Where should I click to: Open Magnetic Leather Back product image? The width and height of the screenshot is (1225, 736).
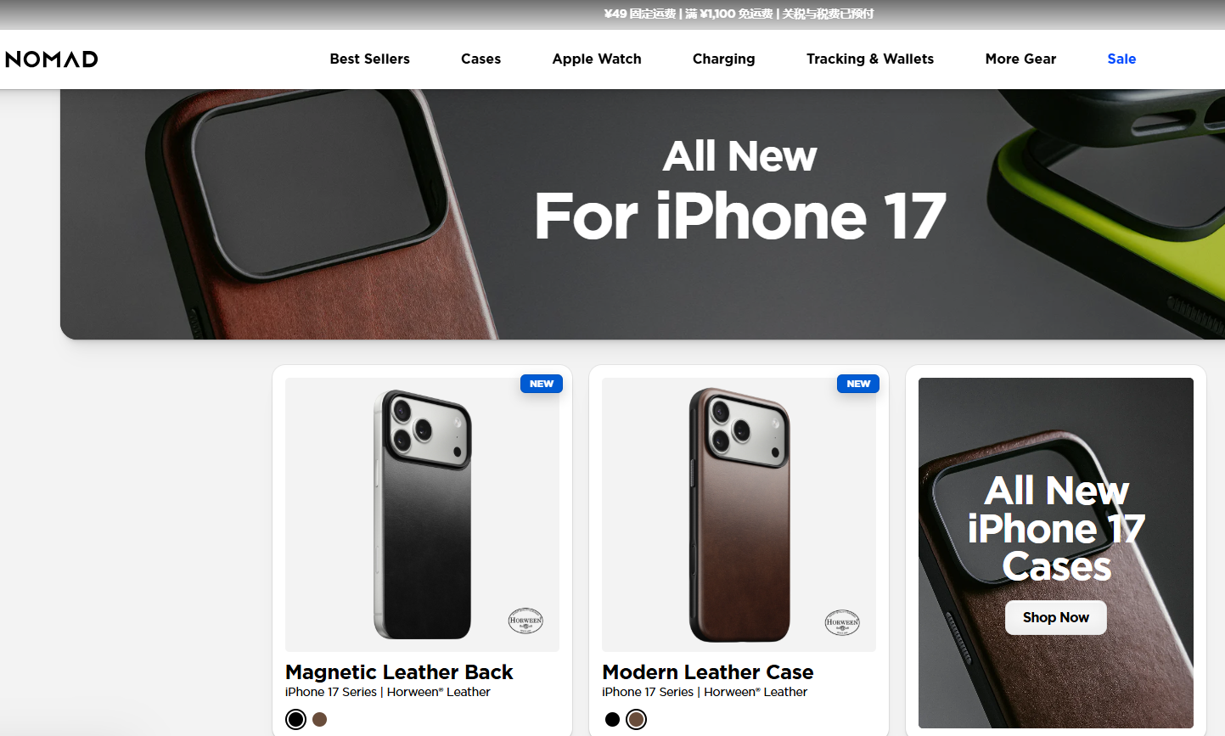tap(422, 514)
